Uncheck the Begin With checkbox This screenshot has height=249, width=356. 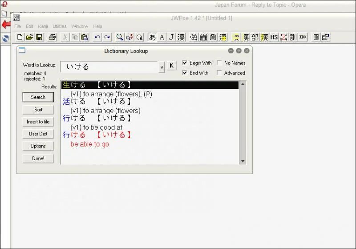tap(185, 63)
